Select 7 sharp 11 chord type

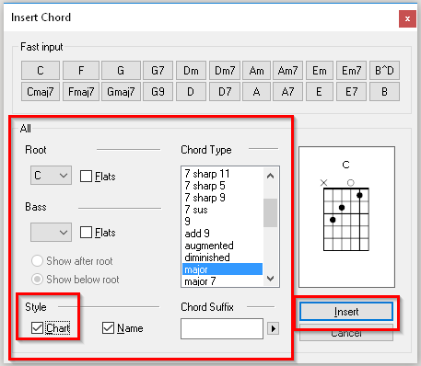click(222, 174)
